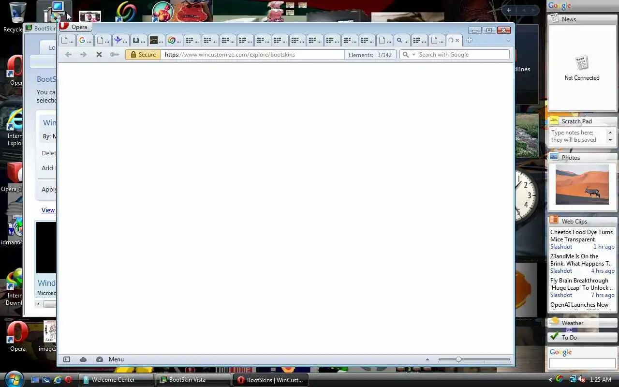Image resolution: width=619 pixels, height=387 pixels.
Task: Adjust the Opera zoom slider handle
Action: click(x=458, y=359)
